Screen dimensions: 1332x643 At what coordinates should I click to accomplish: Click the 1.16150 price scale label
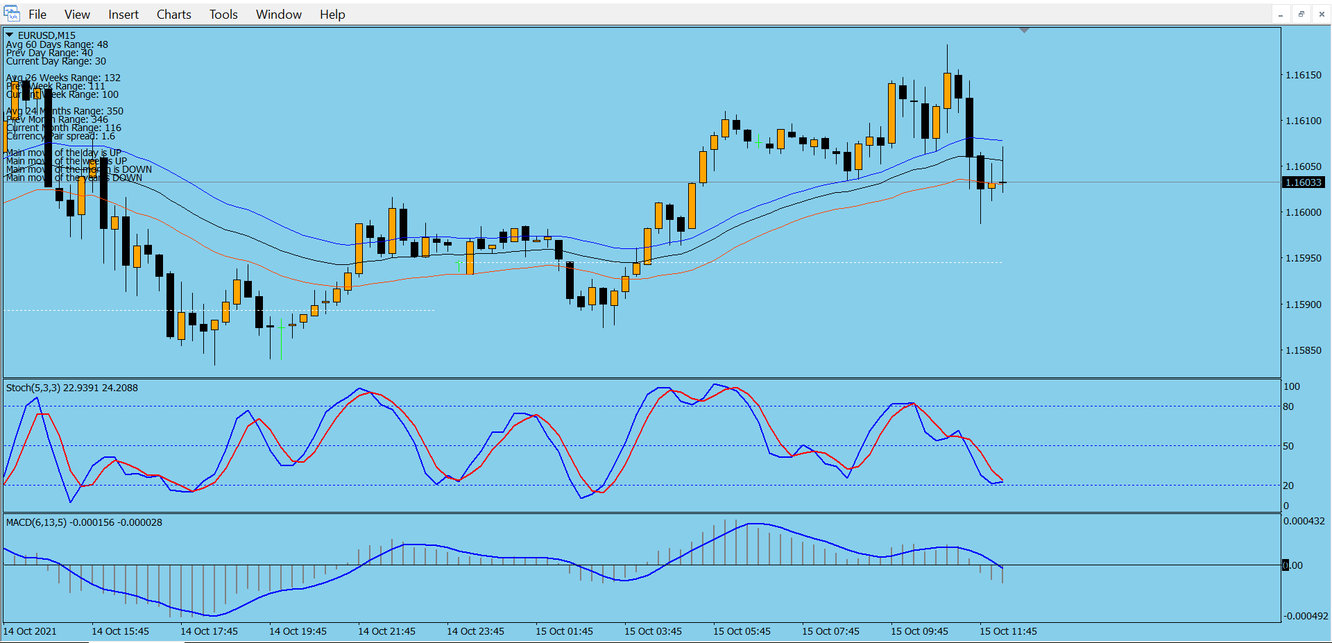(x=1303, y=75)
